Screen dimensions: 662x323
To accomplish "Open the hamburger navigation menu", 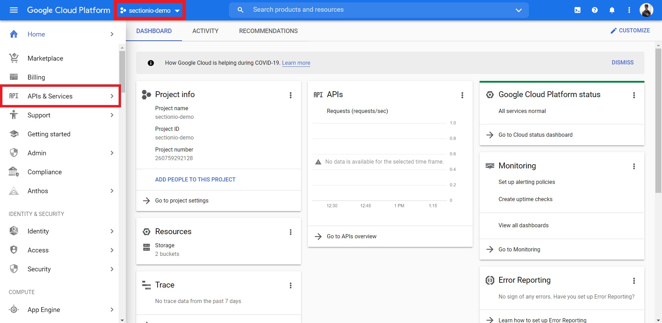I will pyautogui.click(x=14, y=10).
